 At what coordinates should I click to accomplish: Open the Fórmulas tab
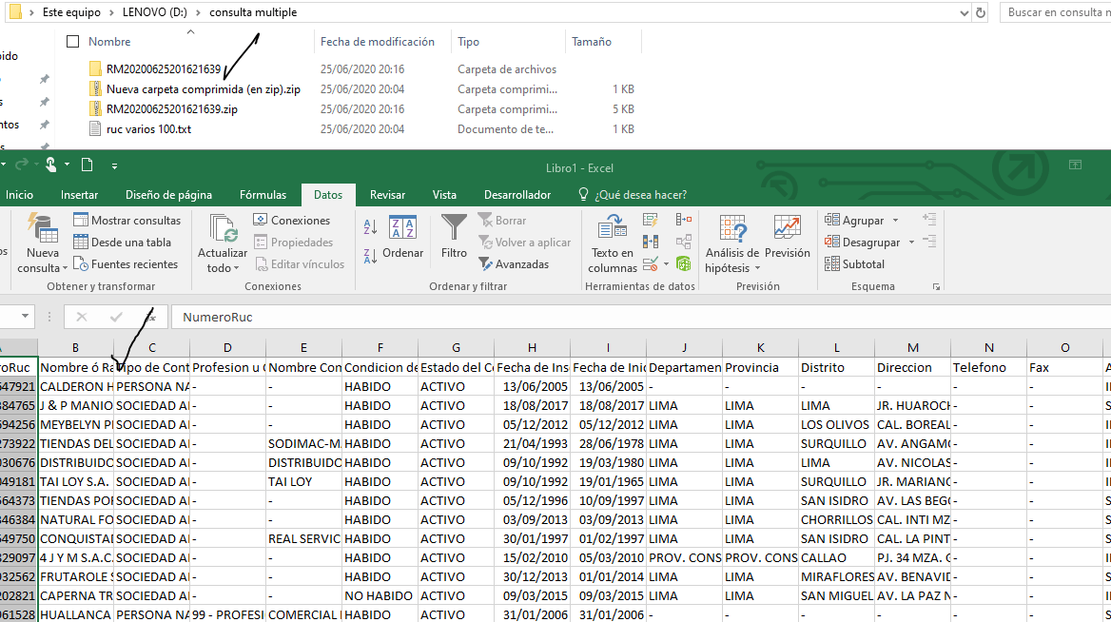point(263,195)
